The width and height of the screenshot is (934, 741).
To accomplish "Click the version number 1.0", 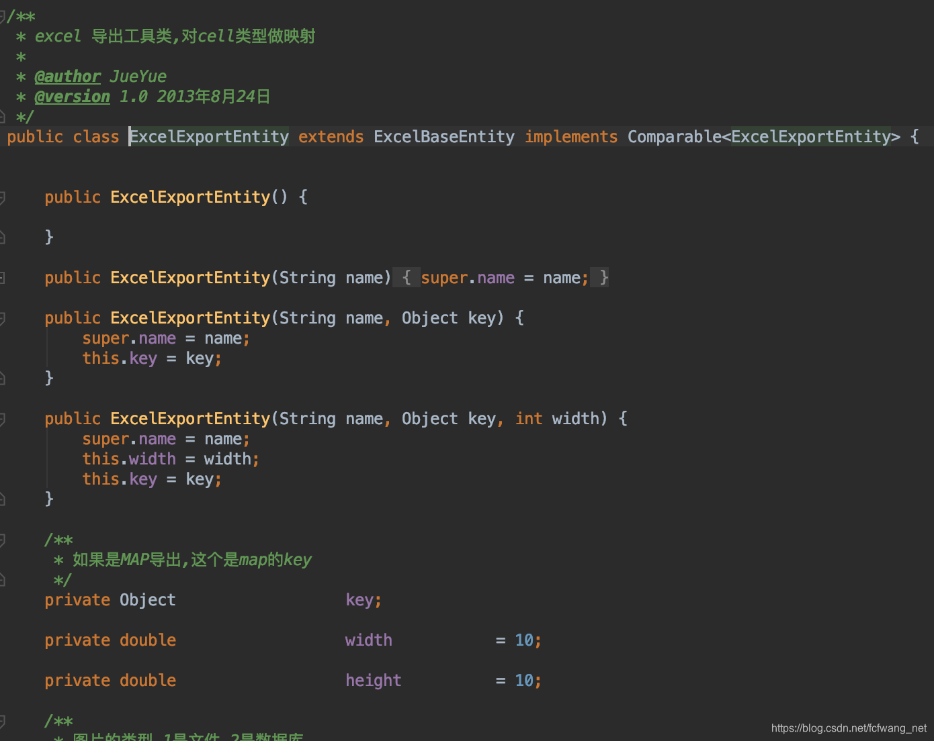I will pyautogui.click(x=133, y=97).
